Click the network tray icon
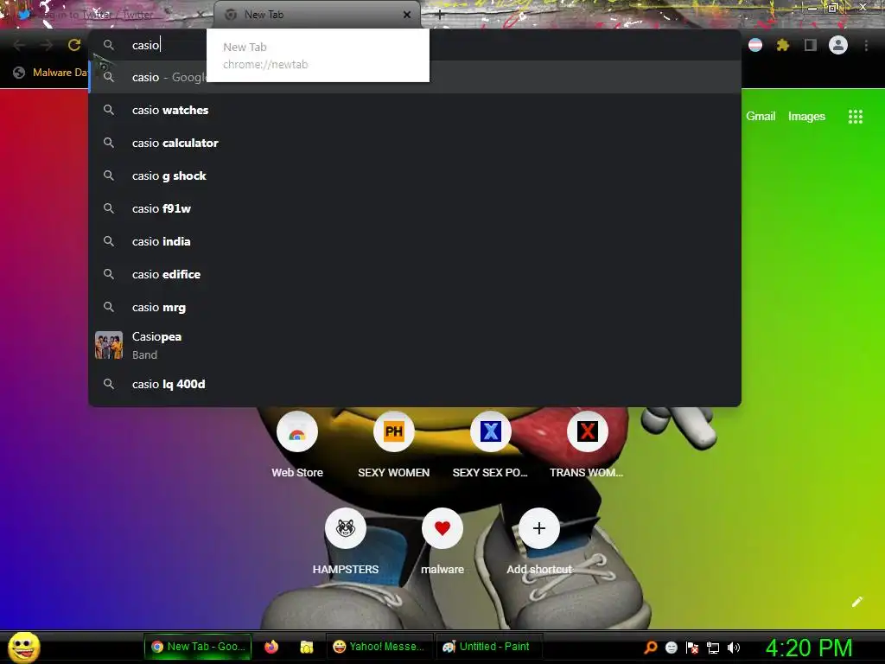885x664 pixels. point(713,648)
